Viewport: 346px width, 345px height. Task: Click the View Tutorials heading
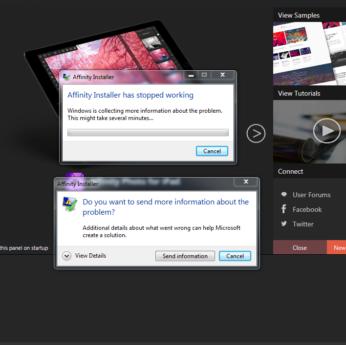pyautogui.click(x=299, y=93)
